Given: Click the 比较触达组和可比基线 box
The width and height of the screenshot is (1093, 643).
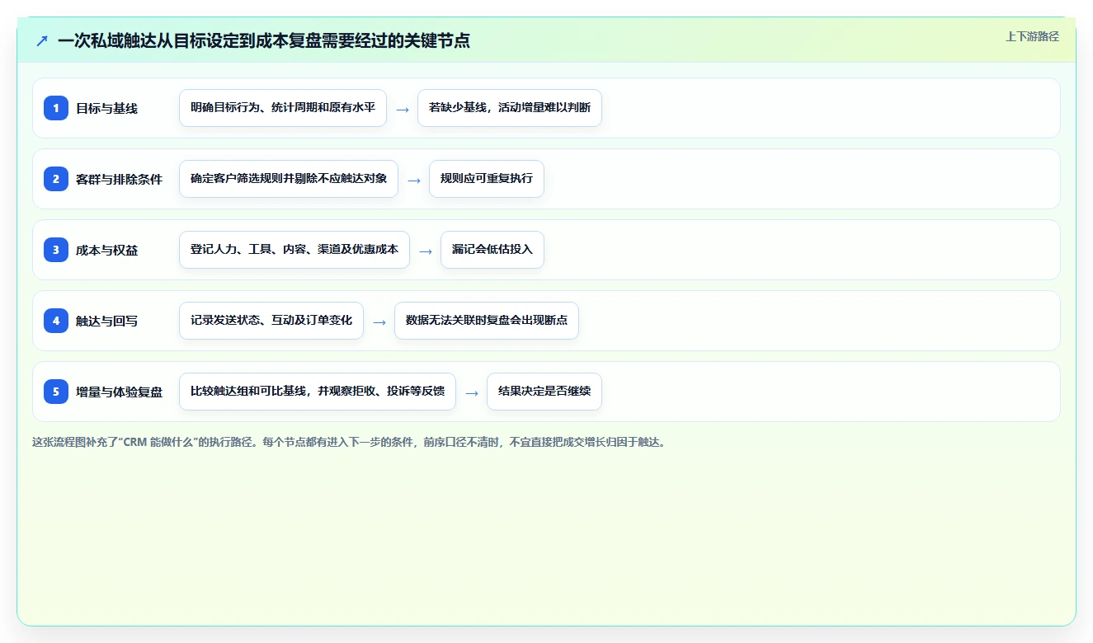Looking at the screenshot, I should [318, 392].
